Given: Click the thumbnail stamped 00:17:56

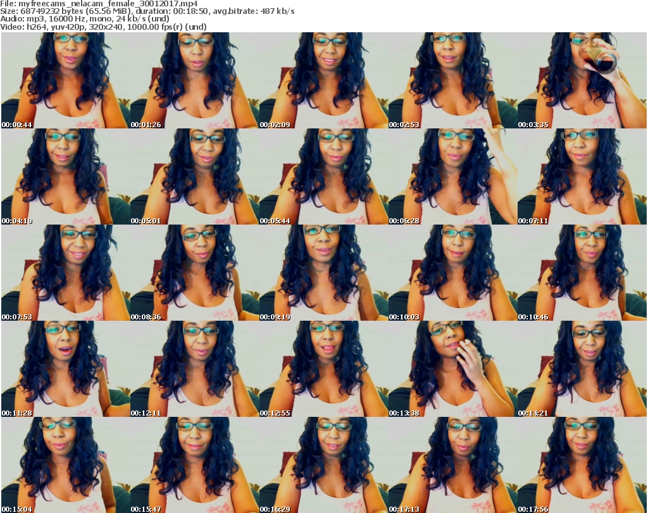Looking at the screenshot, I should coord(582,465).
